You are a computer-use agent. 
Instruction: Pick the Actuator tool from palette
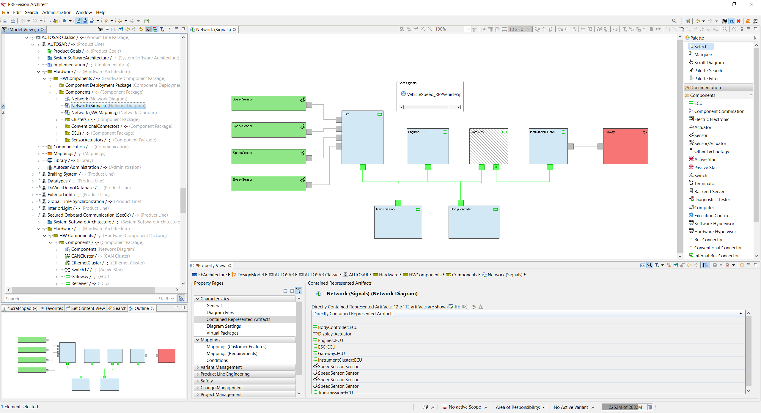(700, 127)
